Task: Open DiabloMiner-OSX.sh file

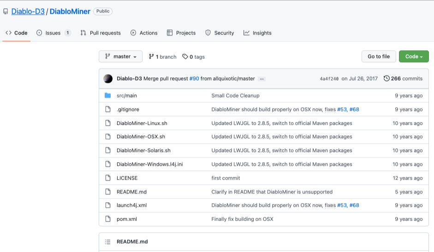Action: coord(141,137)
